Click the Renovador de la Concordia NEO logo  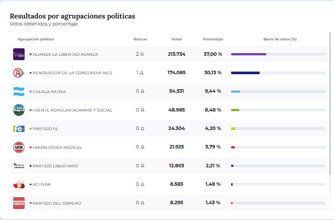pyautogui.click(x=19, y=73)
